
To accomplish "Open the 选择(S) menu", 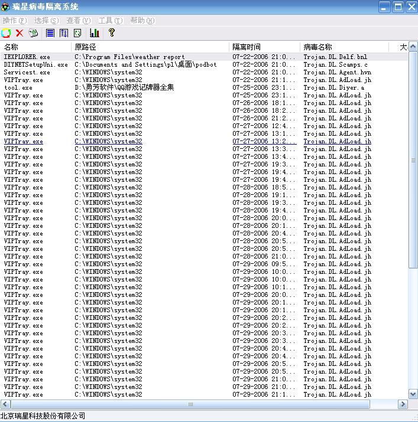I will coord(46,21).
